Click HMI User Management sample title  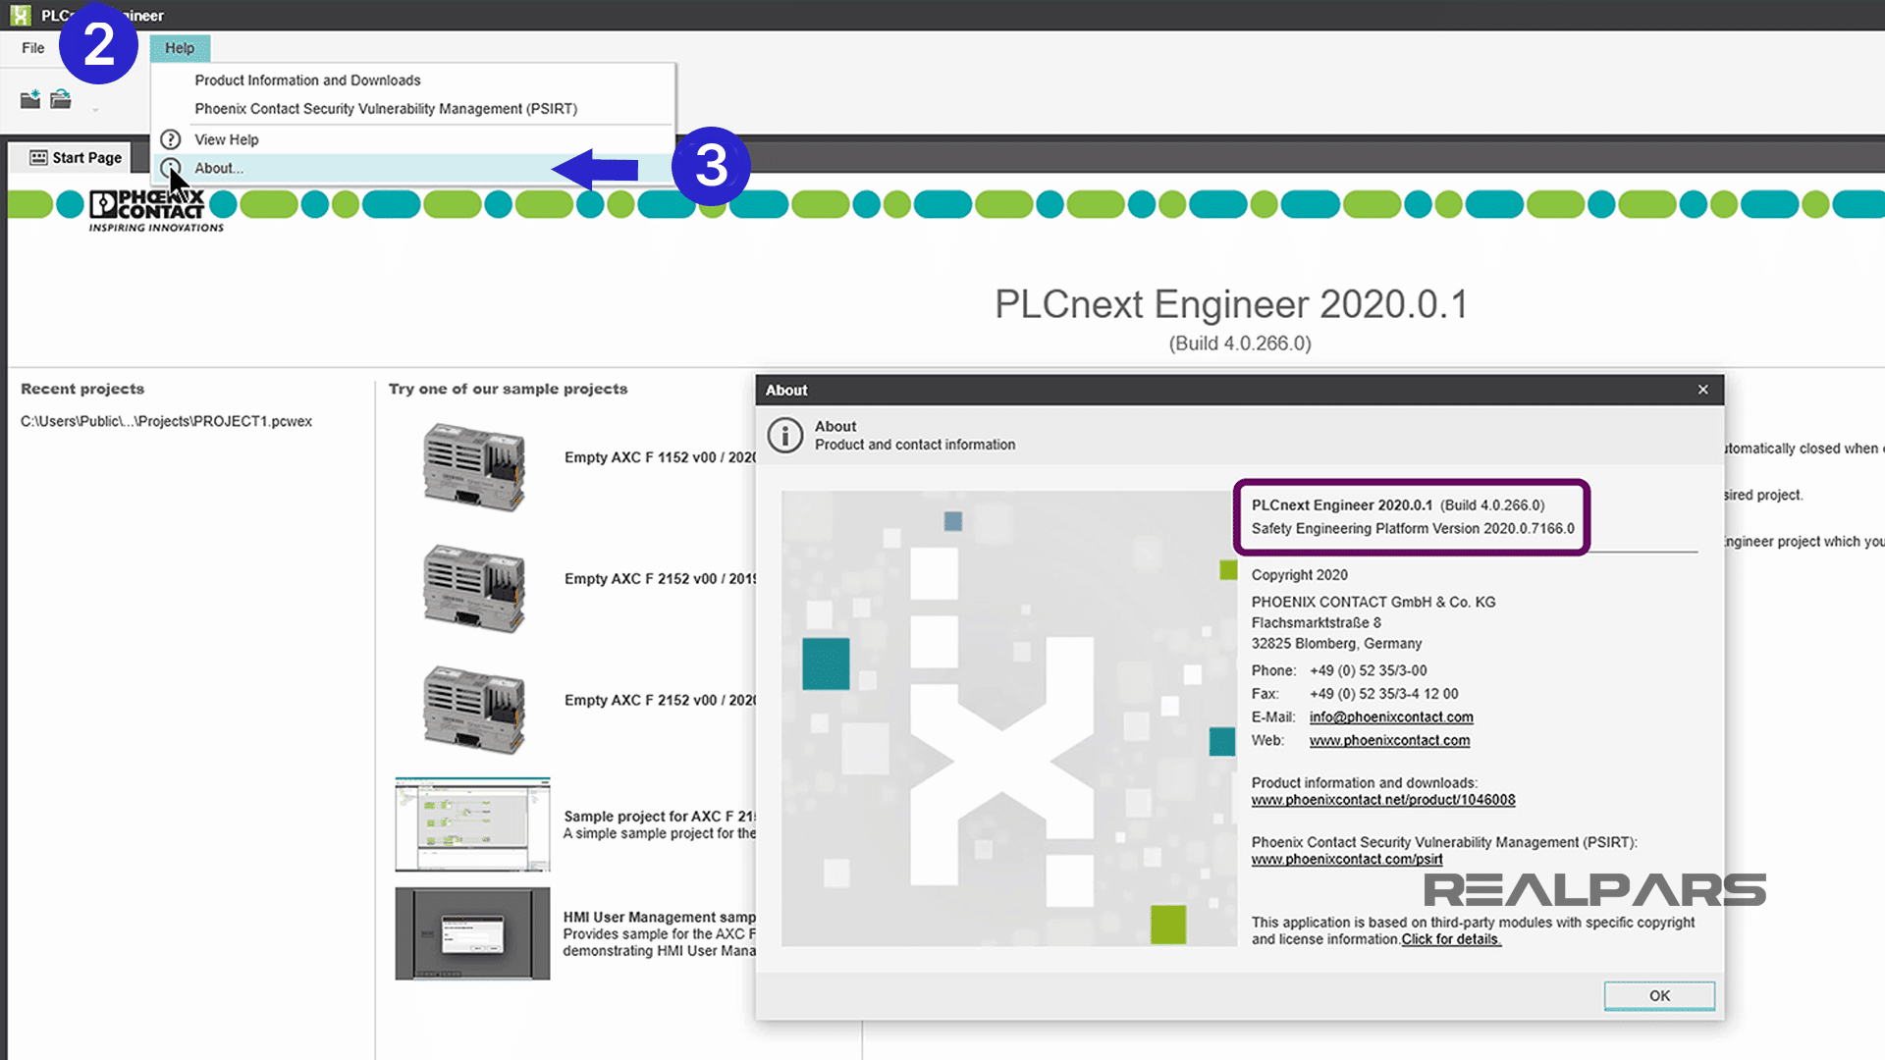[659, 918]
